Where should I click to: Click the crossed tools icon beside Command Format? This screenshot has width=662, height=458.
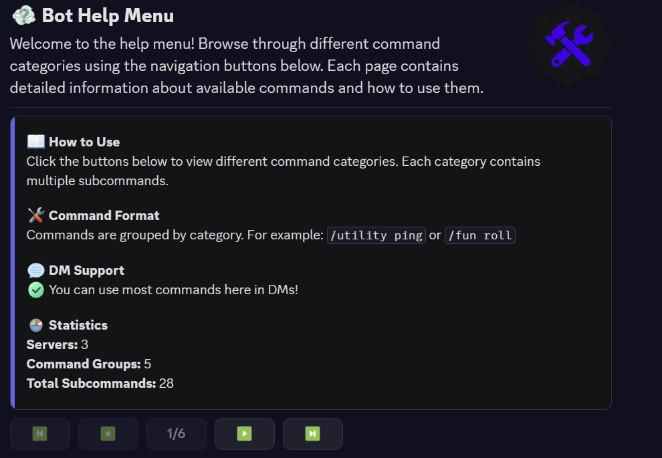(35, 215)
